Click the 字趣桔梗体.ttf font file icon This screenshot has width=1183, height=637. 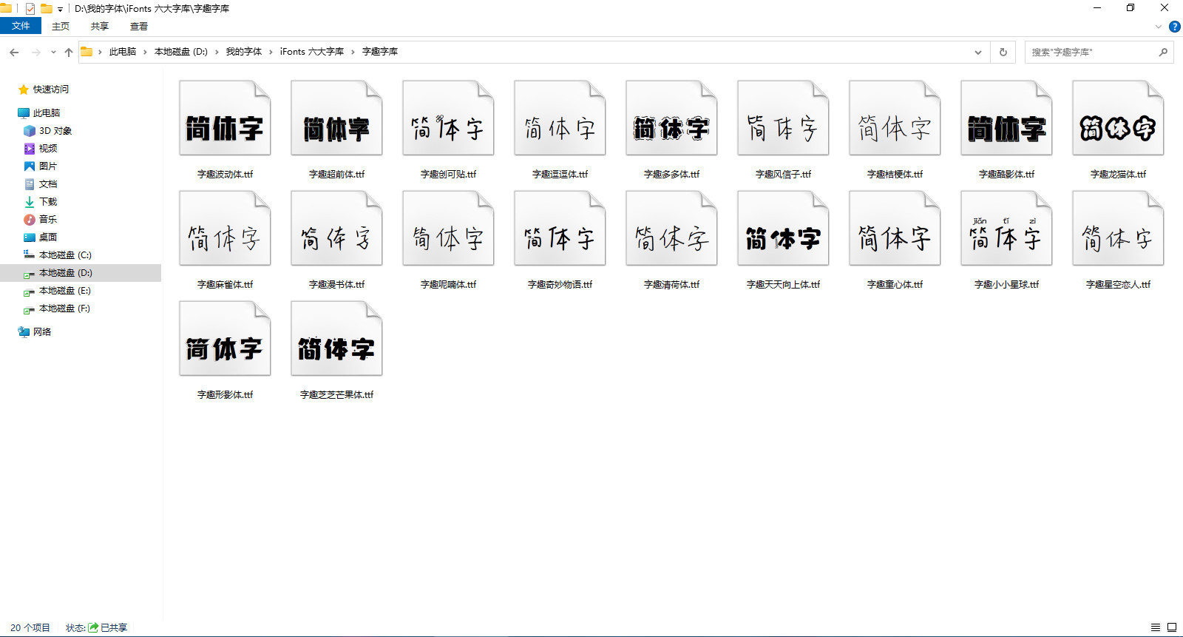[895, 118]
